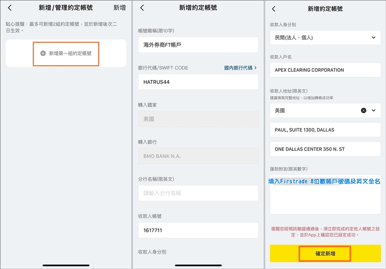Image resolution: width=386 pixels, height=269 pixels.
Task: Tap the 轉入銀行 field showing BMO BANK N.A.
Action: pos(198,156)
